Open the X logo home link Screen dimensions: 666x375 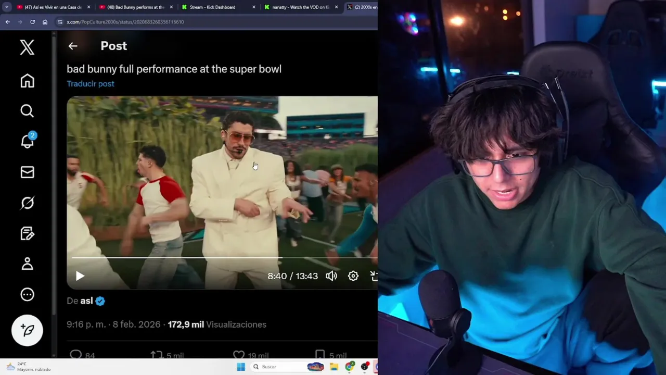coord(27,47)
